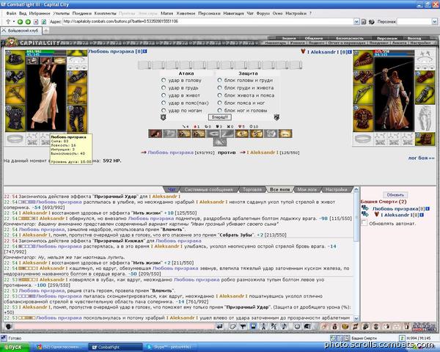440x352 pixels.
Task: Click I Aleksandr I's red HP bar
Action: point(394,51)
